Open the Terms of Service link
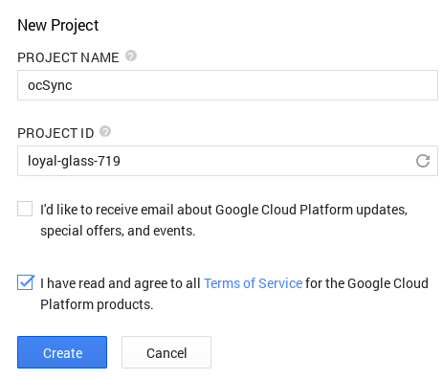The width and height of the screenshot is (443, 380). [x=253, y=283]
